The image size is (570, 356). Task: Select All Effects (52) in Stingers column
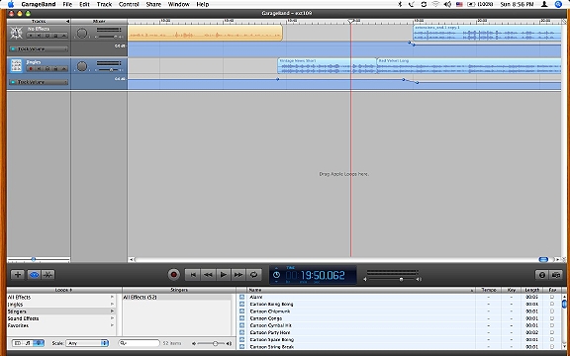click(x=177, y=297)
